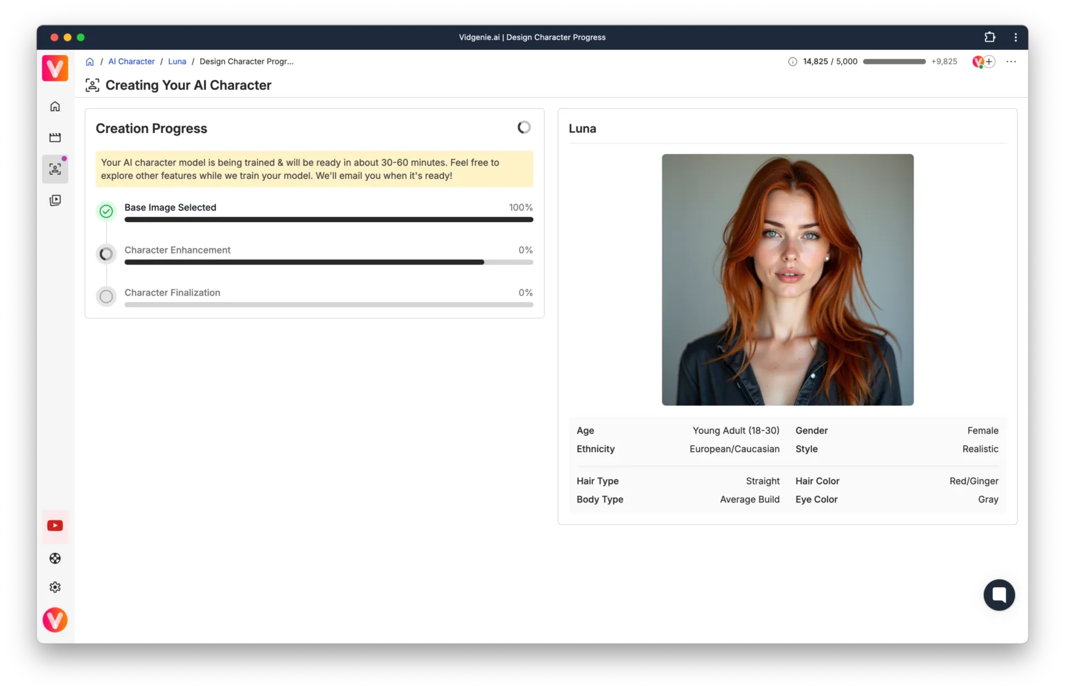Open the YouTube tutorials icon

click(x=55, y=526)
